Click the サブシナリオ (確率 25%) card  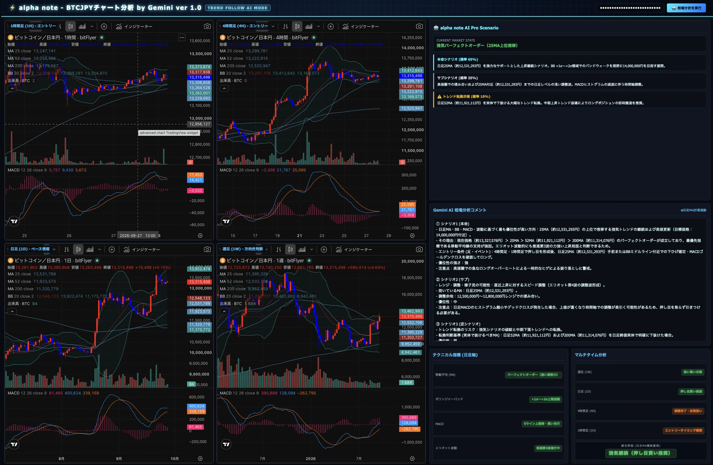click(570, 81)
